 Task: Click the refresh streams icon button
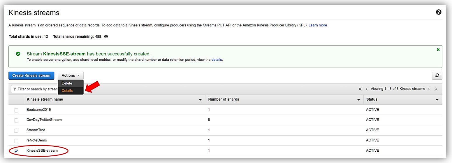(437, 76)
